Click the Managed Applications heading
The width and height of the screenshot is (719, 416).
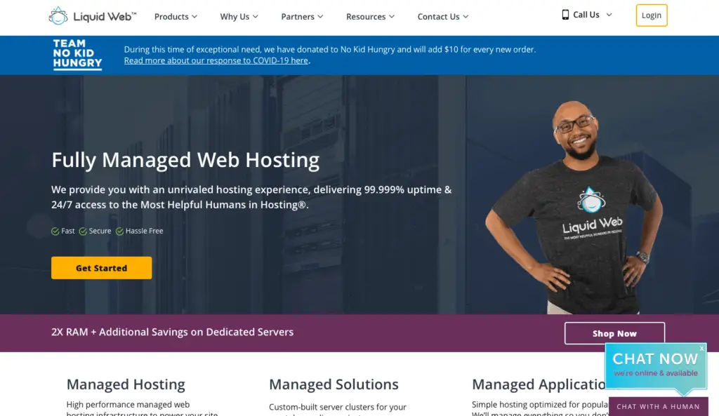click(x=539, y=384)
